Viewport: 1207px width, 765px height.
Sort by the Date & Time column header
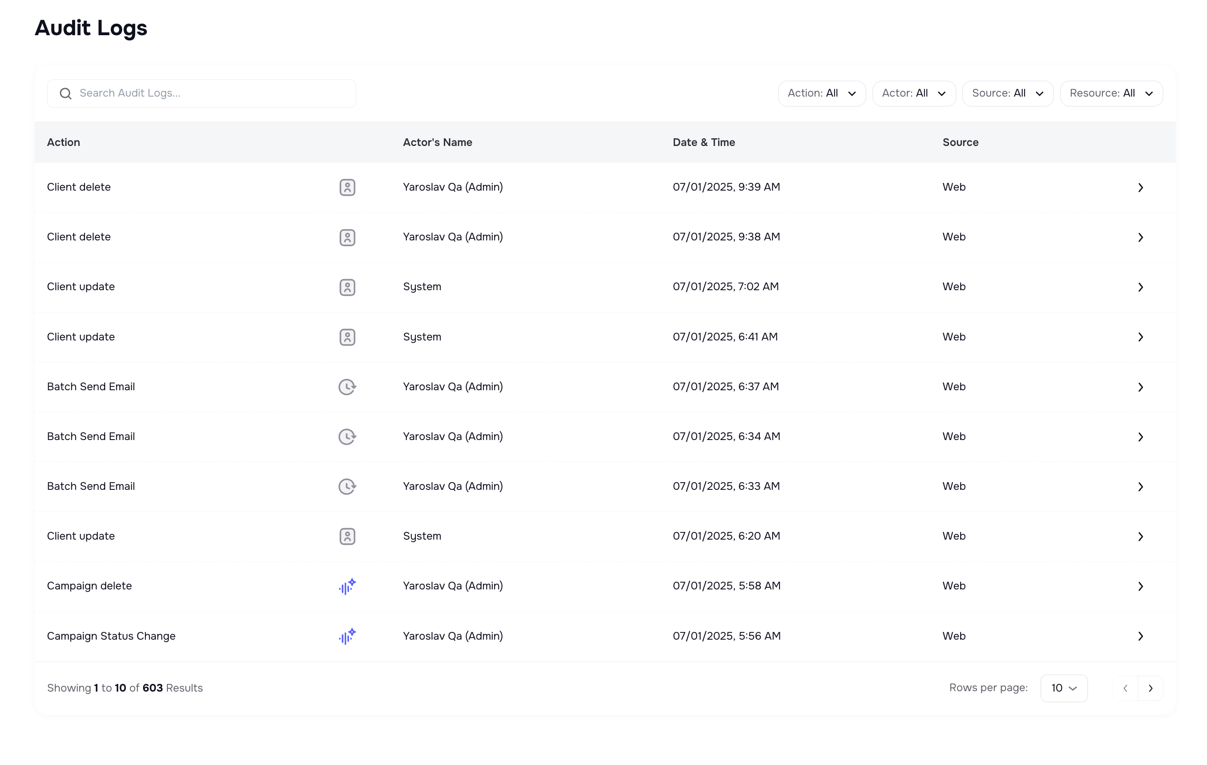[704, 143]
